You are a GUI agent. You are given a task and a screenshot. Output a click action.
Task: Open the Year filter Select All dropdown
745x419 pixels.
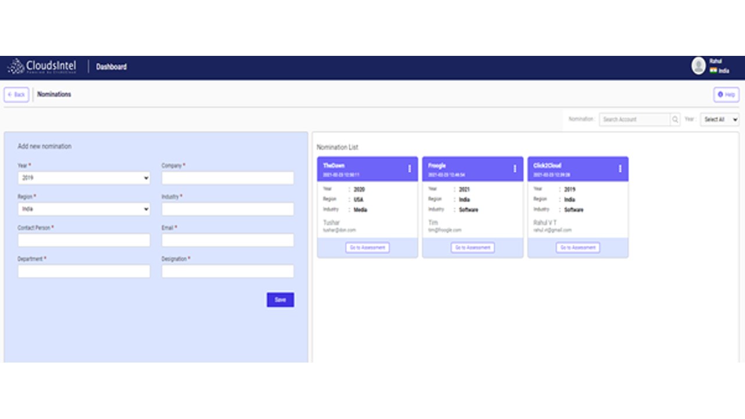(x=719, y=119)
